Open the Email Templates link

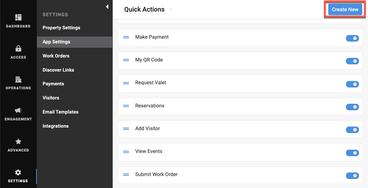point(60,112)
